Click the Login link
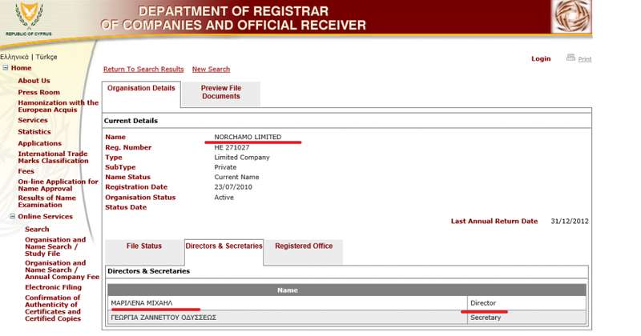The image size is (641, 336). tap(541, 59)
